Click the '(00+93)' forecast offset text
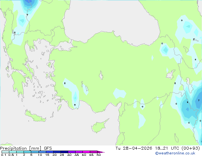Viewport: 202px width, 156px height. click(x=191, y=148)
